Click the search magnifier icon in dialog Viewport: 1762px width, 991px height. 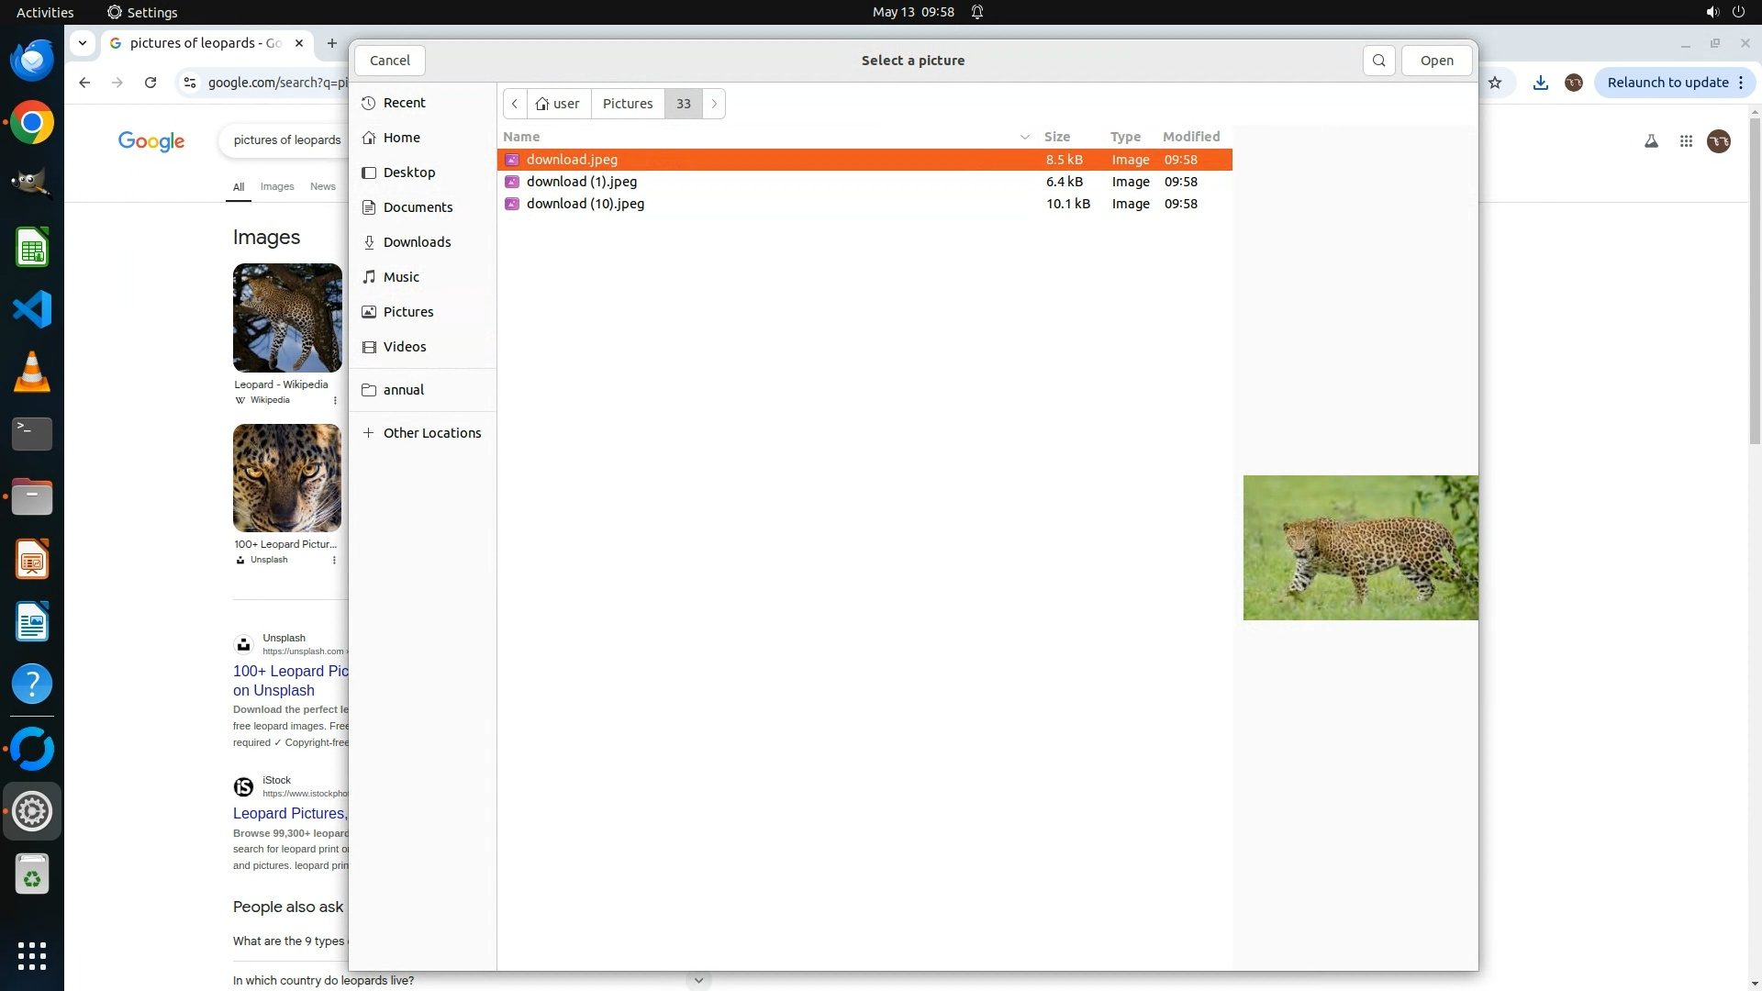tap(1378, 61)
